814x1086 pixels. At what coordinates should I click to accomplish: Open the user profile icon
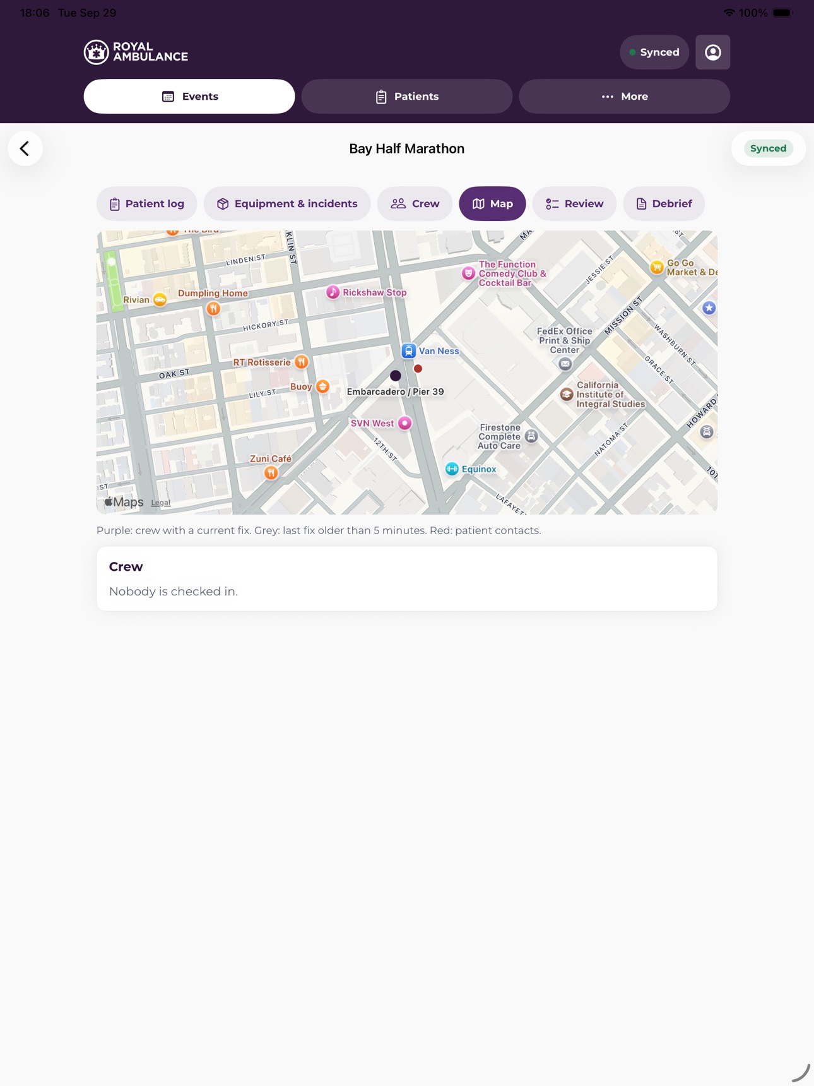712,52
